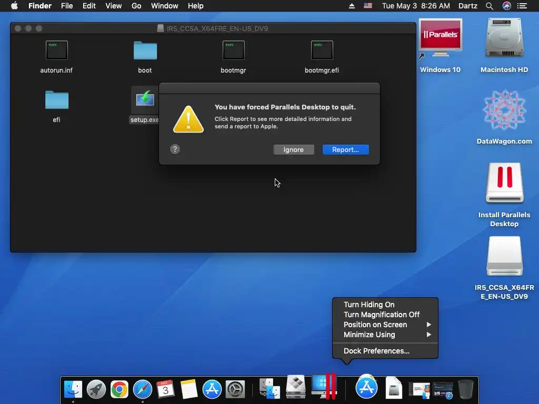
Task: Open help via the question mark button
Action: click(x=175, y=149)
